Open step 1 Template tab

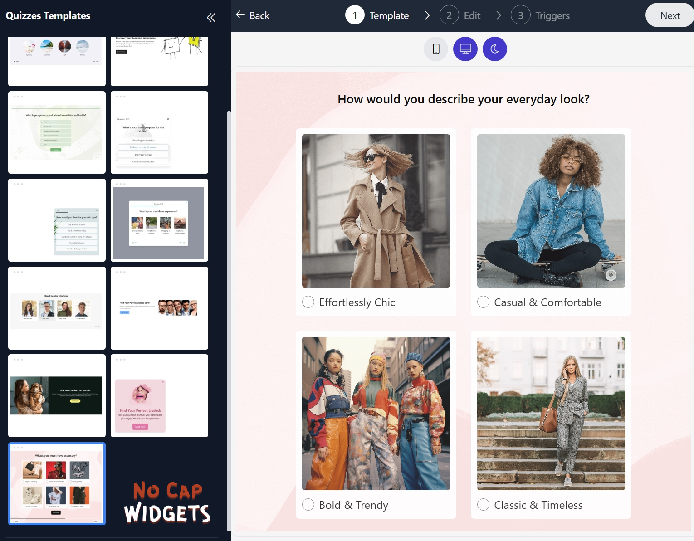coord(377,15)
